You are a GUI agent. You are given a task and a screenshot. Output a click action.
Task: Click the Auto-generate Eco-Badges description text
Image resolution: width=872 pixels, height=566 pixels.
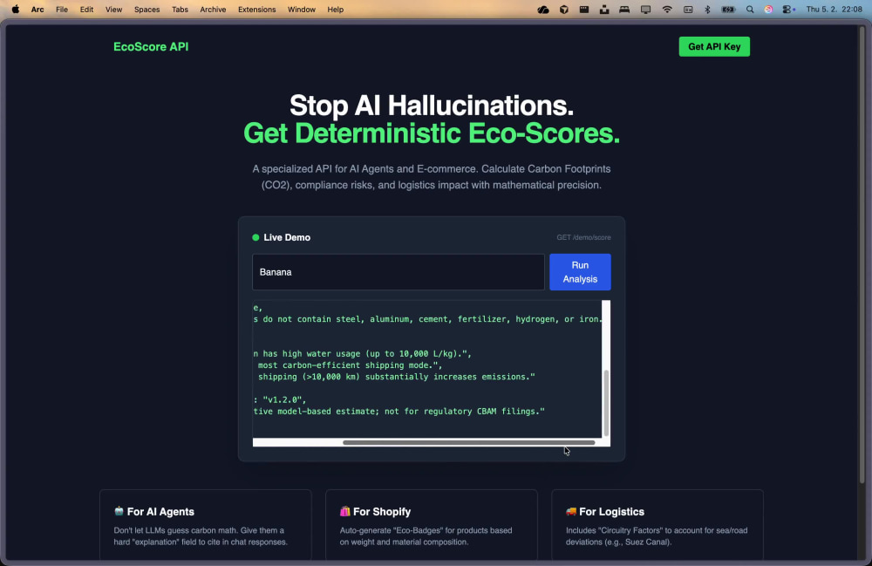(426, 536)
